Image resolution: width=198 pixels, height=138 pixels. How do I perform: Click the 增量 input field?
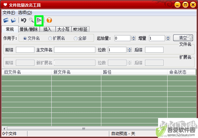157,38
